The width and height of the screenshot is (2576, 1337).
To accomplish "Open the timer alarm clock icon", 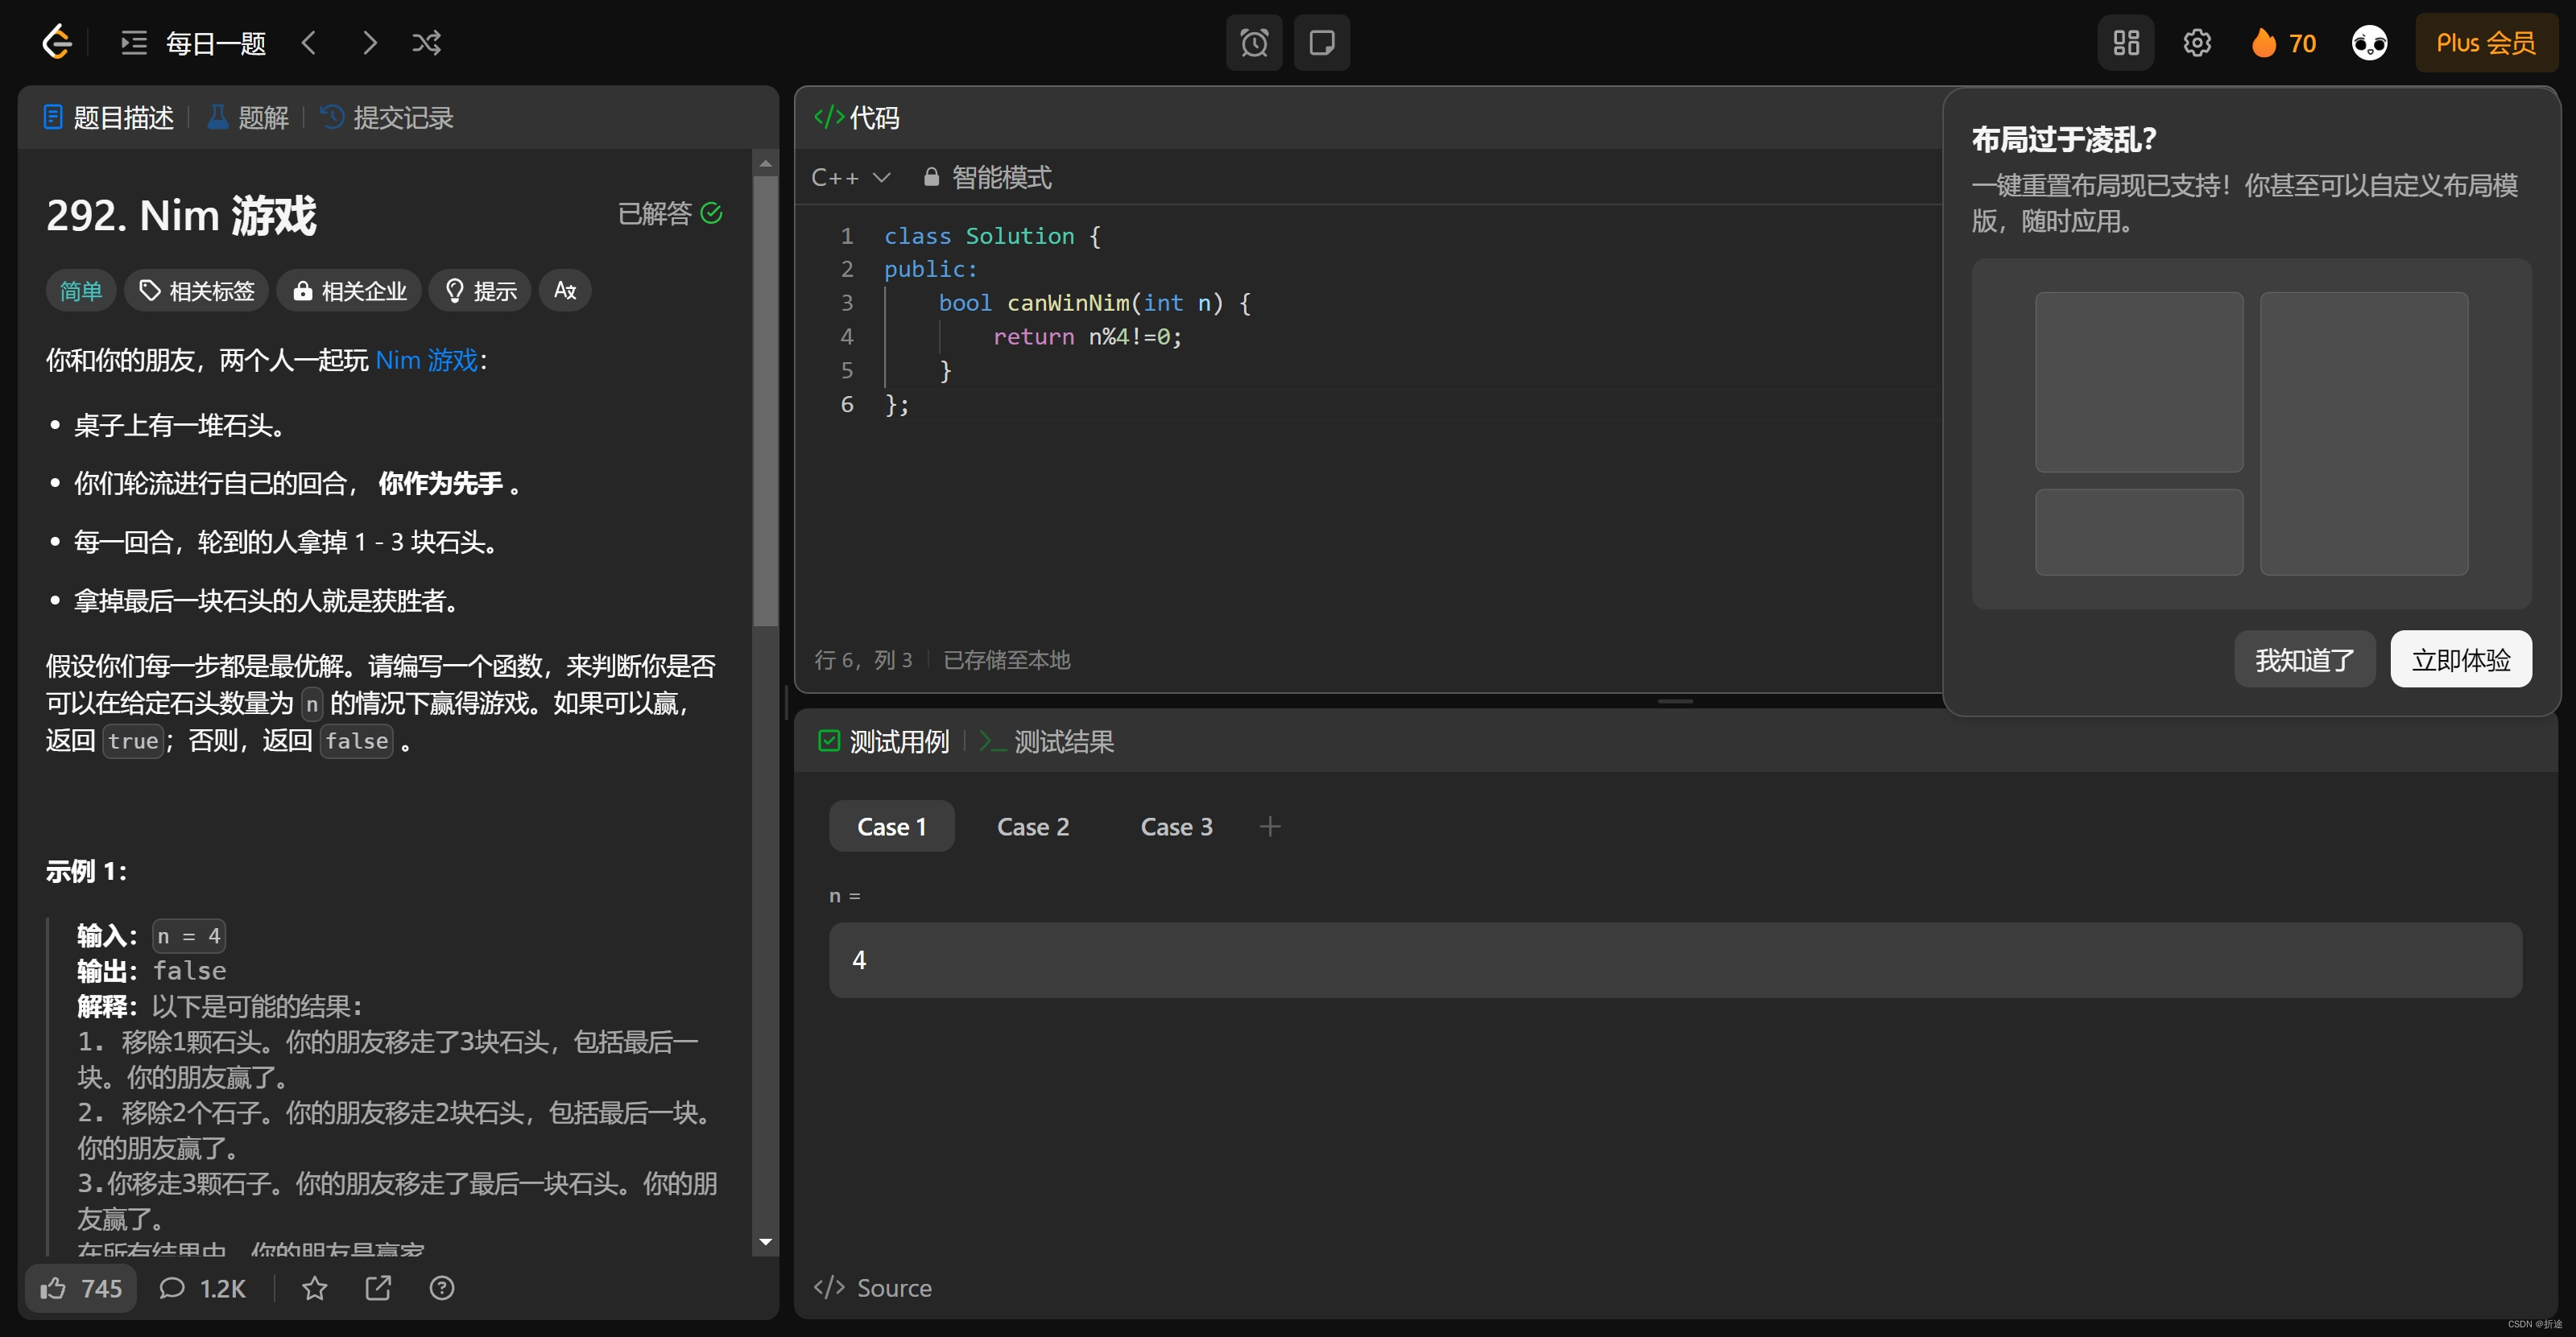I will pos(1253,42).
